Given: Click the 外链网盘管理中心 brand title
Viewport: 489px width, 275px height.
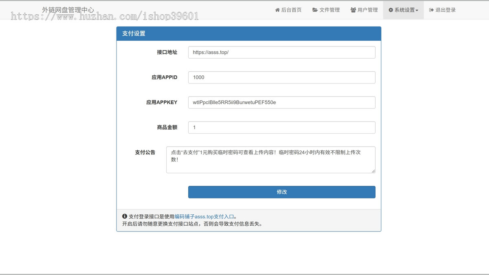Looking at the screenshot, I should point(68,9).
